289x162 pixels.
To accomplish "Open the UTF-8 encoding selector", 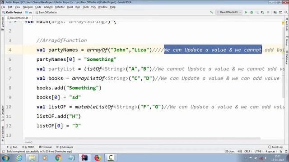I will tap(259, 152).
